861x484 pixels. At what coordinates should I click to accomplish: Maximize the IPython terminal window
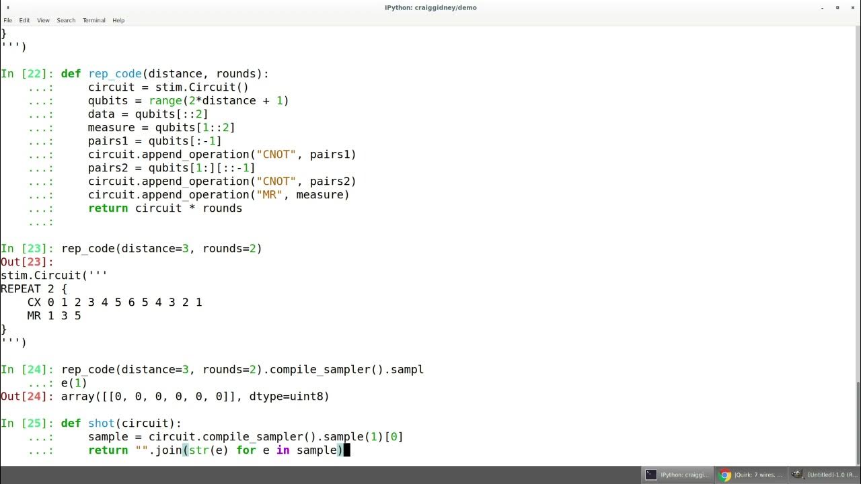(837, 7)
